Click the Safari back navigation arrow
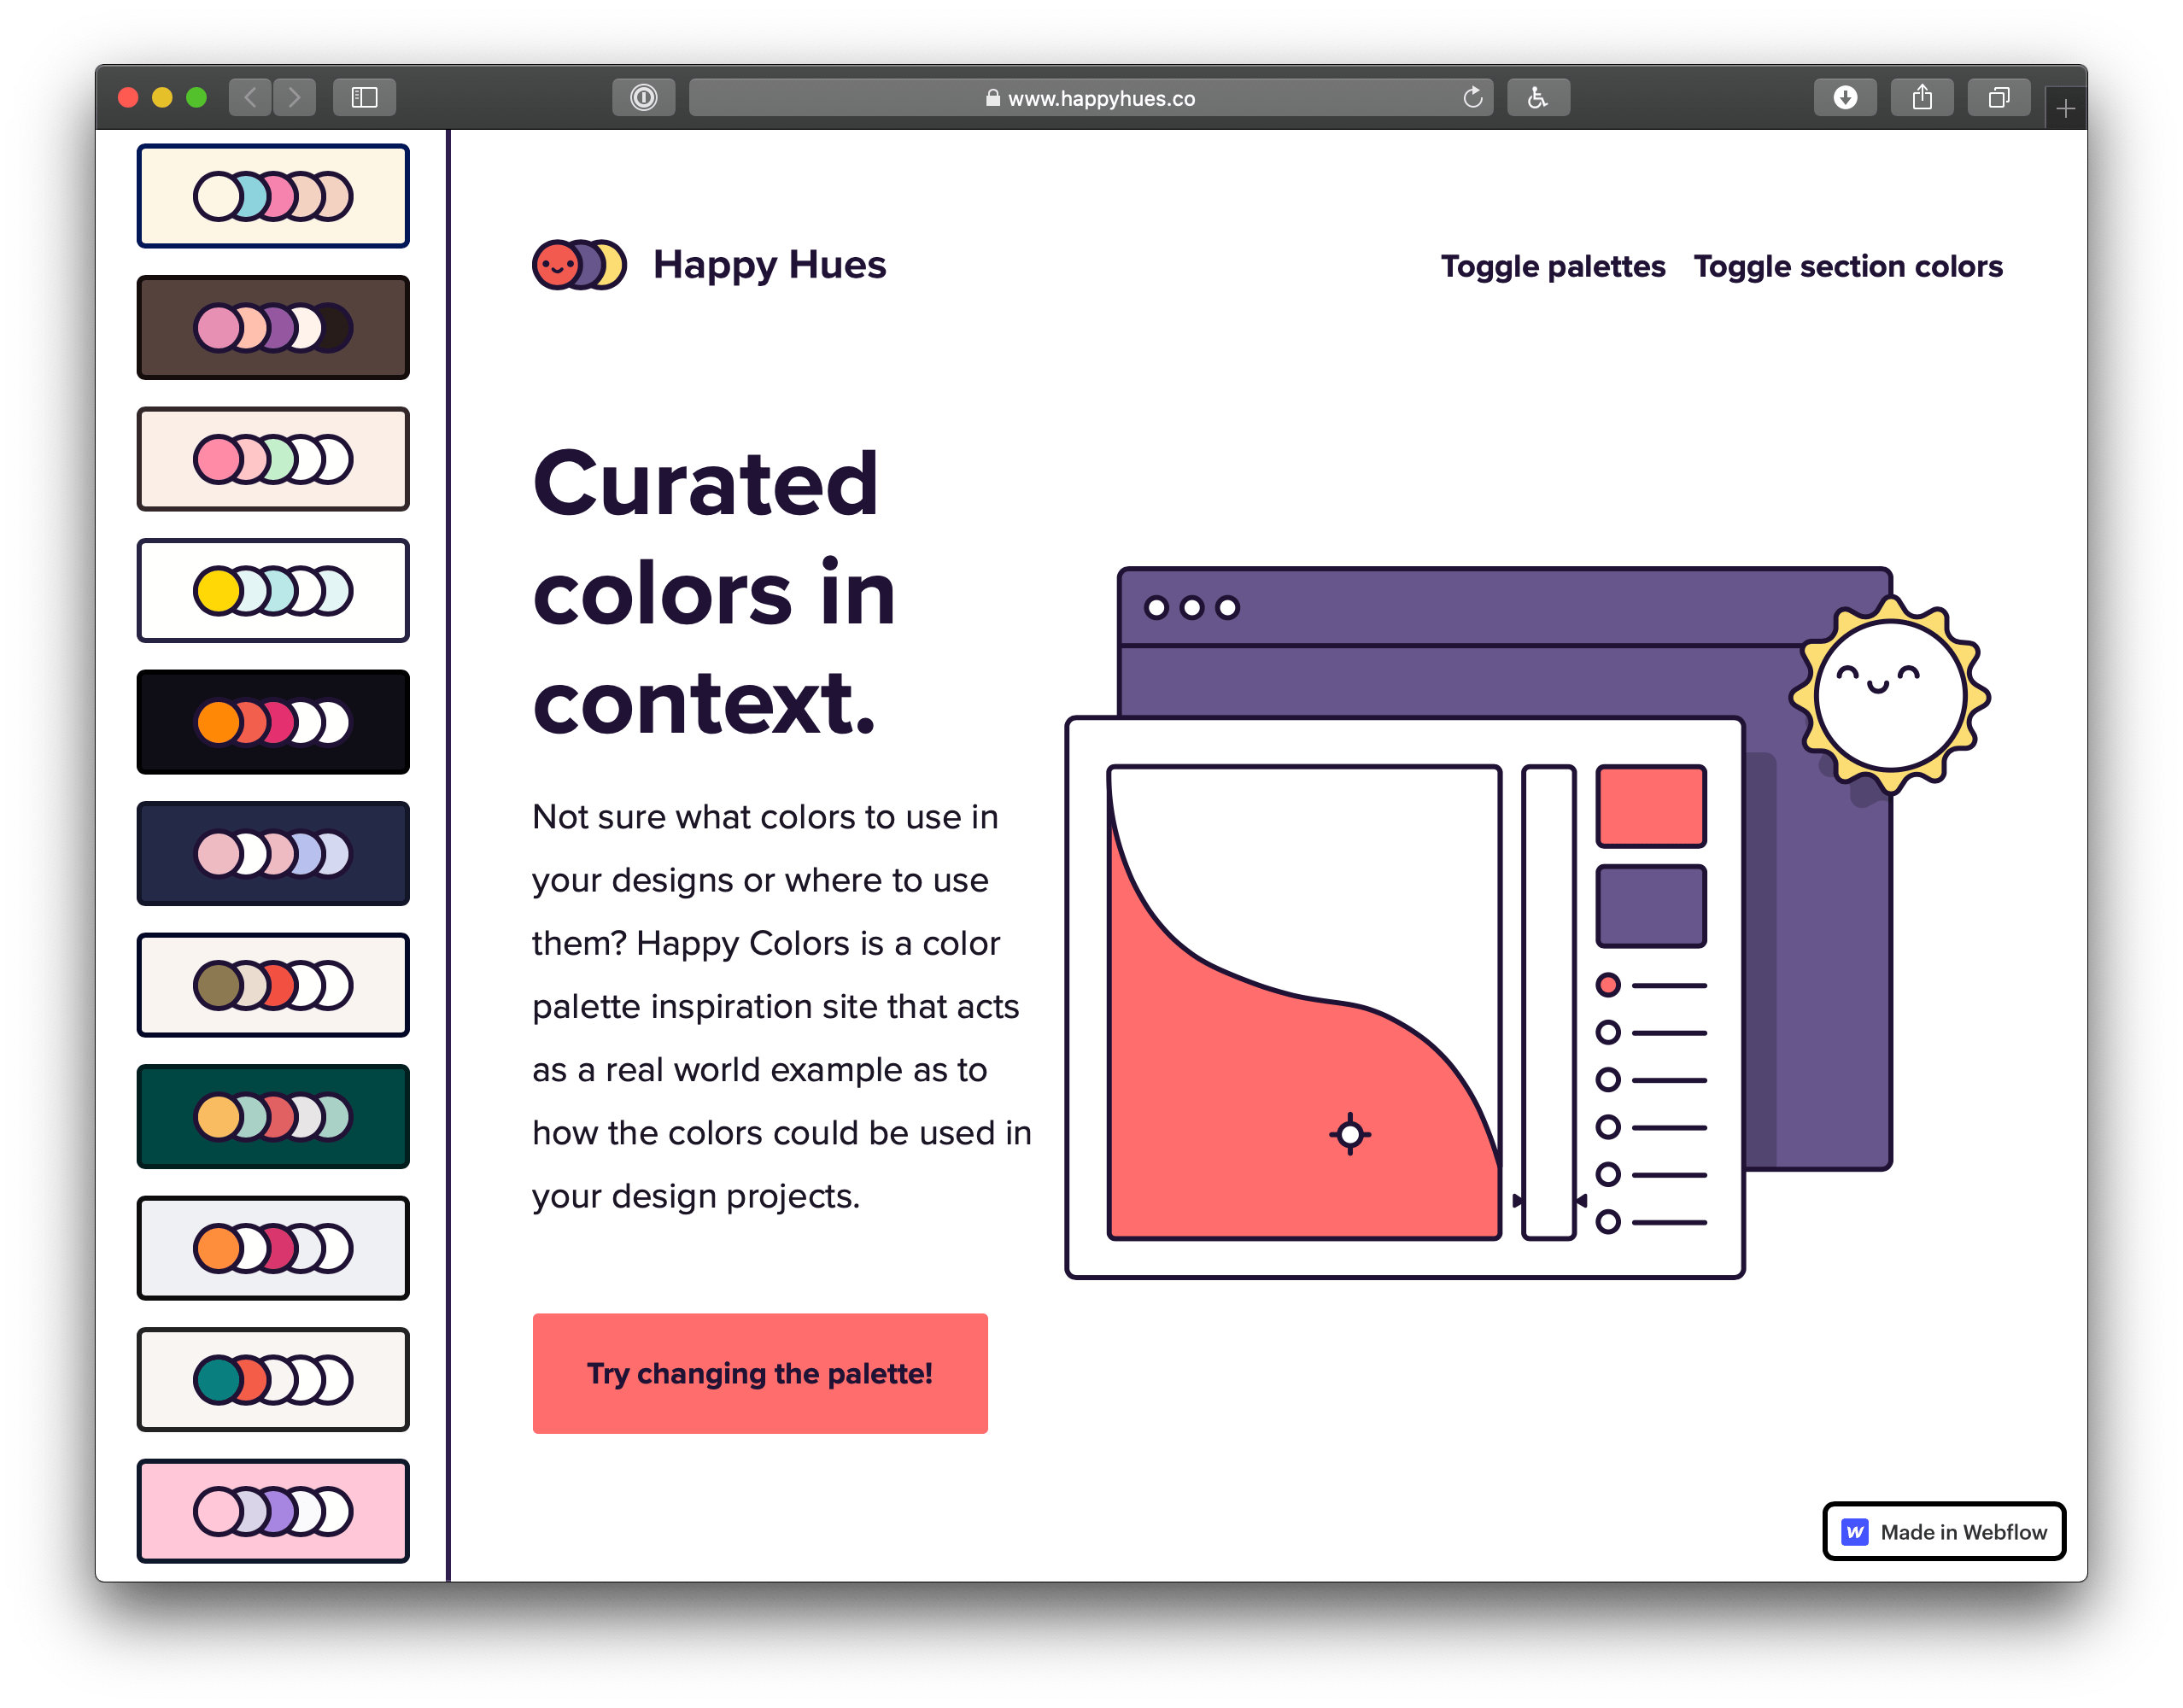Screen dimensions: 2183x1708 pyautogui.click(x=250, y=97)
